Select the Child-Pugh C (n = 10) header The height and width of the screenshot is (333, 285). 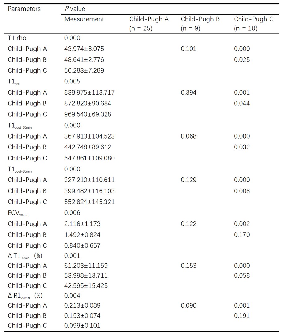pos(253,24)
